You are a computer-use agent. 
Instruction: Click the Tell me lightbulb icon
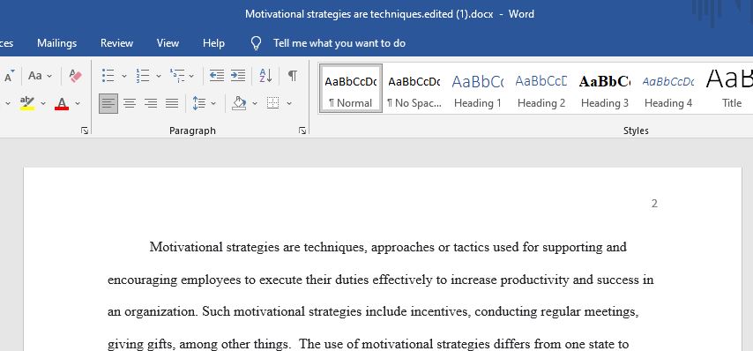[257, 43]
